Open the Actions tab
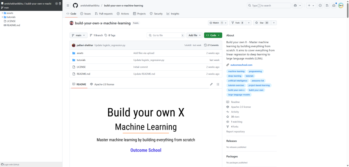This screenshot has height=167, width=349. (123, 14)
